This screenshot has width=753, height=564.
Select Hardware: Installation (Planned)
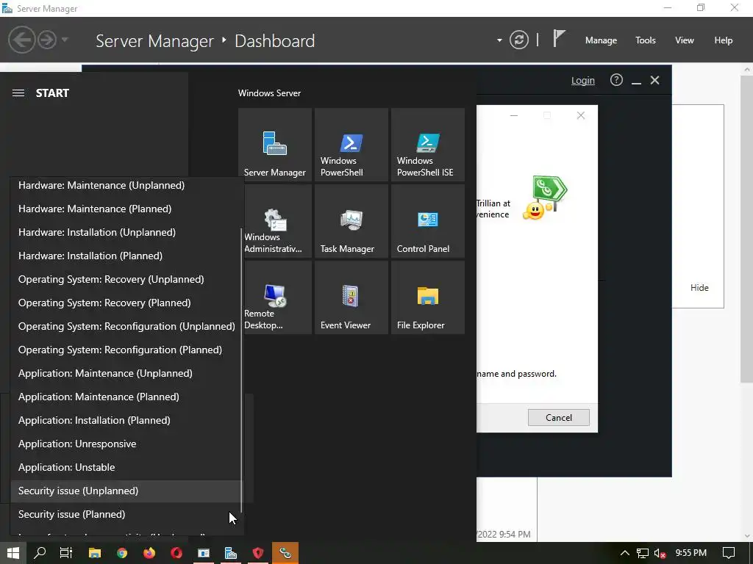126,256
